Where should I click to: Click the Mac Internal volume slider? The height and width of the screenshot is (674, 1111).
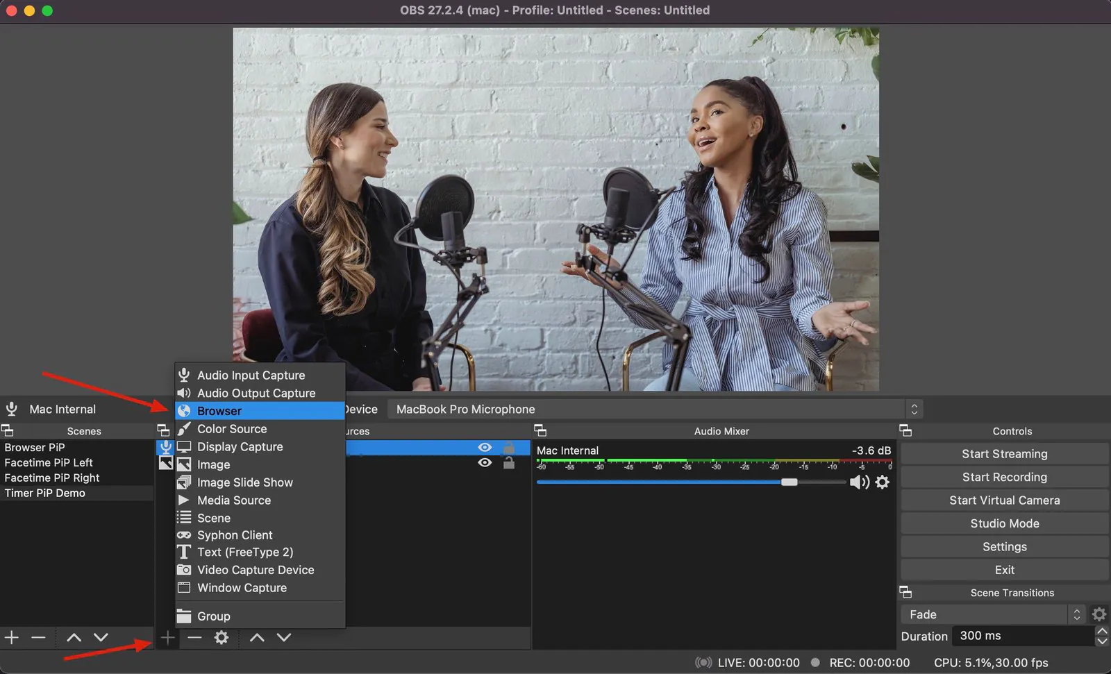click(x=788, y=482)
